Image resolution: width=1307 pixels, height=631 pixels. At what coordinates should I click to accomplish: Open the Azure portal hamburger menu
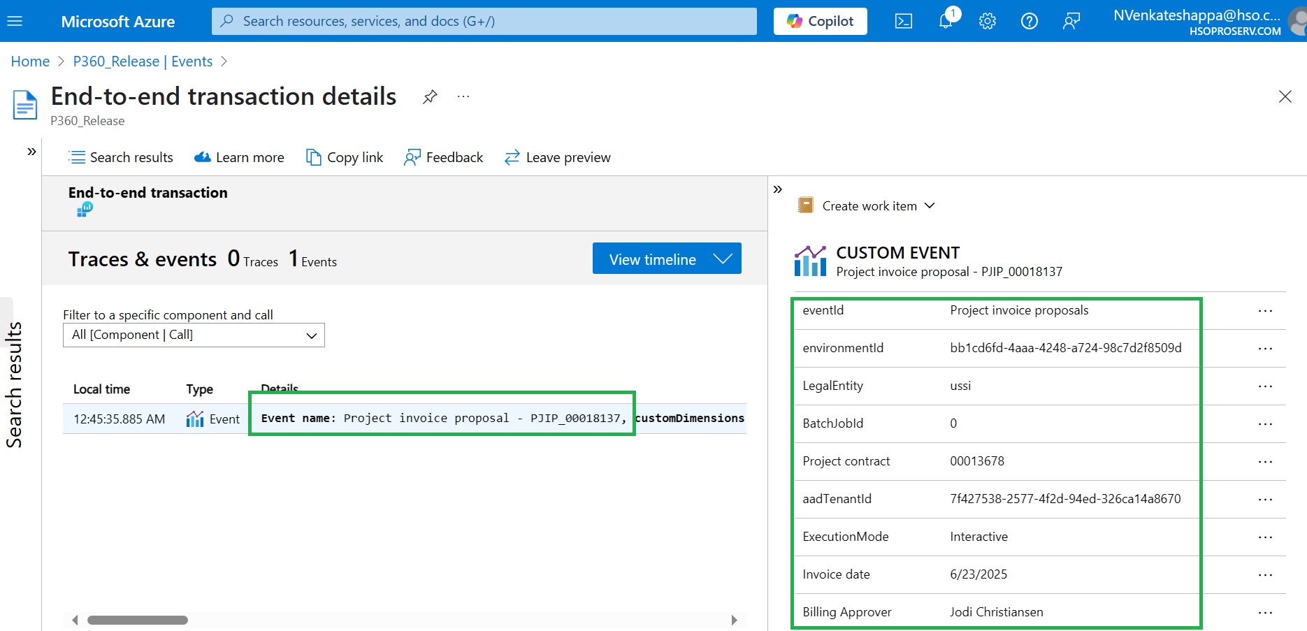pyautogui.click(x=15, y=21)
